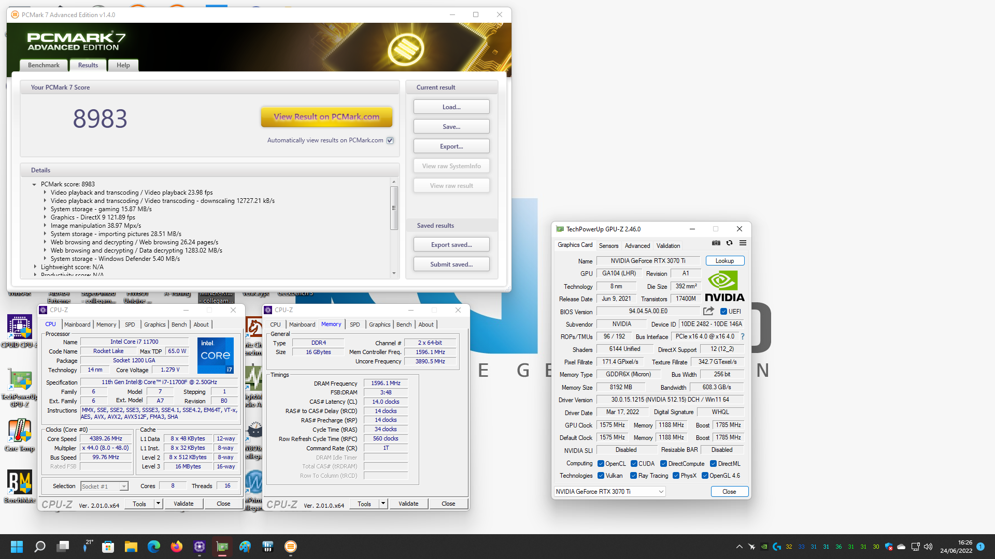
Task: Click the BIOS share/export icon in GPU-Z
Action: tap(708, 311)
